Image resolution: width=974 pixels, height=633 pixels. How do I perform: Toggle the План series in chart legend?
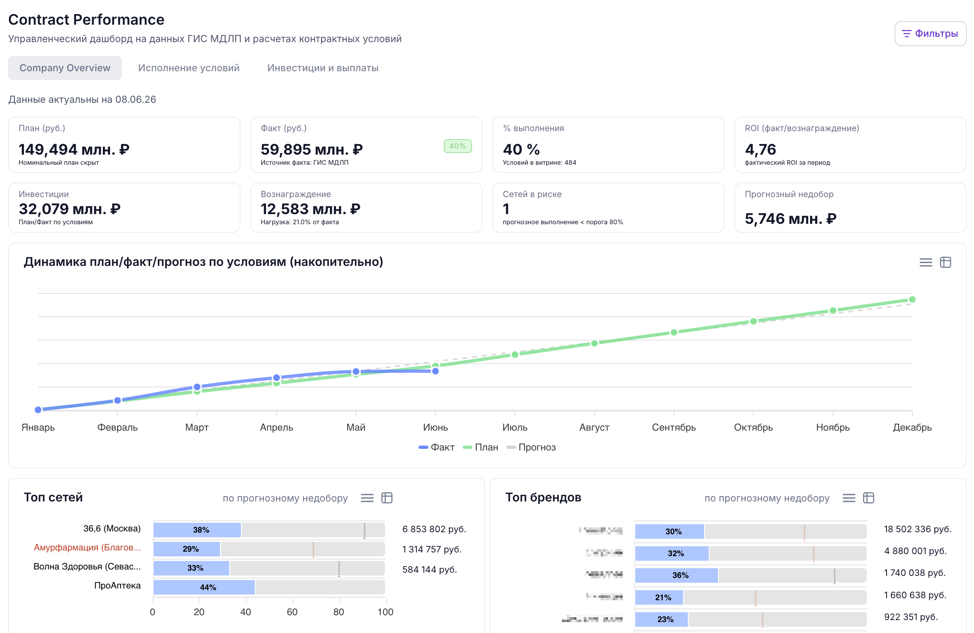point(481,447)
